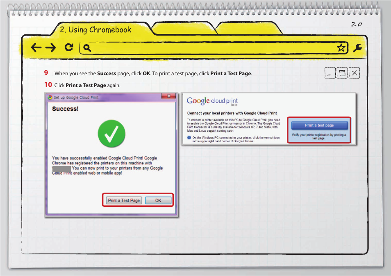Screen dimensions: 391x276
Task: Click inside the yellow address bar field
Action: click(x=214, y=48)
